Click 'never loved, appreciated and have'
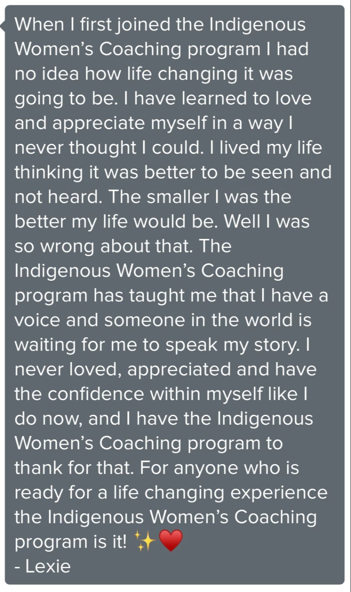This screenshot has width=351, height=592. (166, 370)
